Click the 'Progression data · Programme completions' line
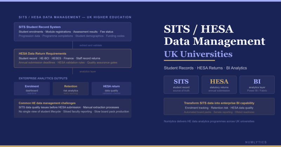Screen dimensions: 281x147 72,36
